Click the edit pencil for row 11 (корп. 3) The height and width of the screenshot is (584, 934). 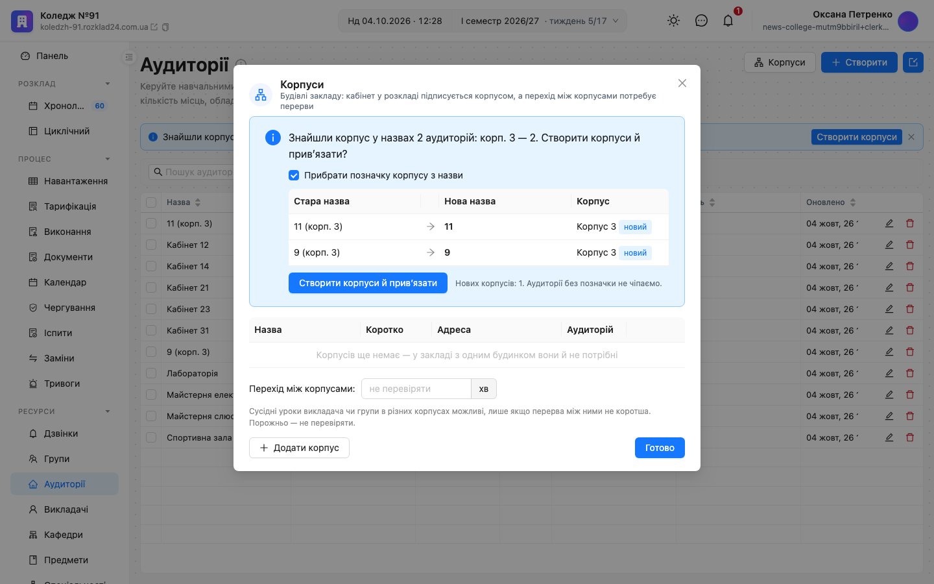[889, 223]
